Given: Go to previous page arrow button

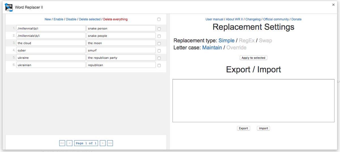Looking at the screenshot, I should pos(69,143).
